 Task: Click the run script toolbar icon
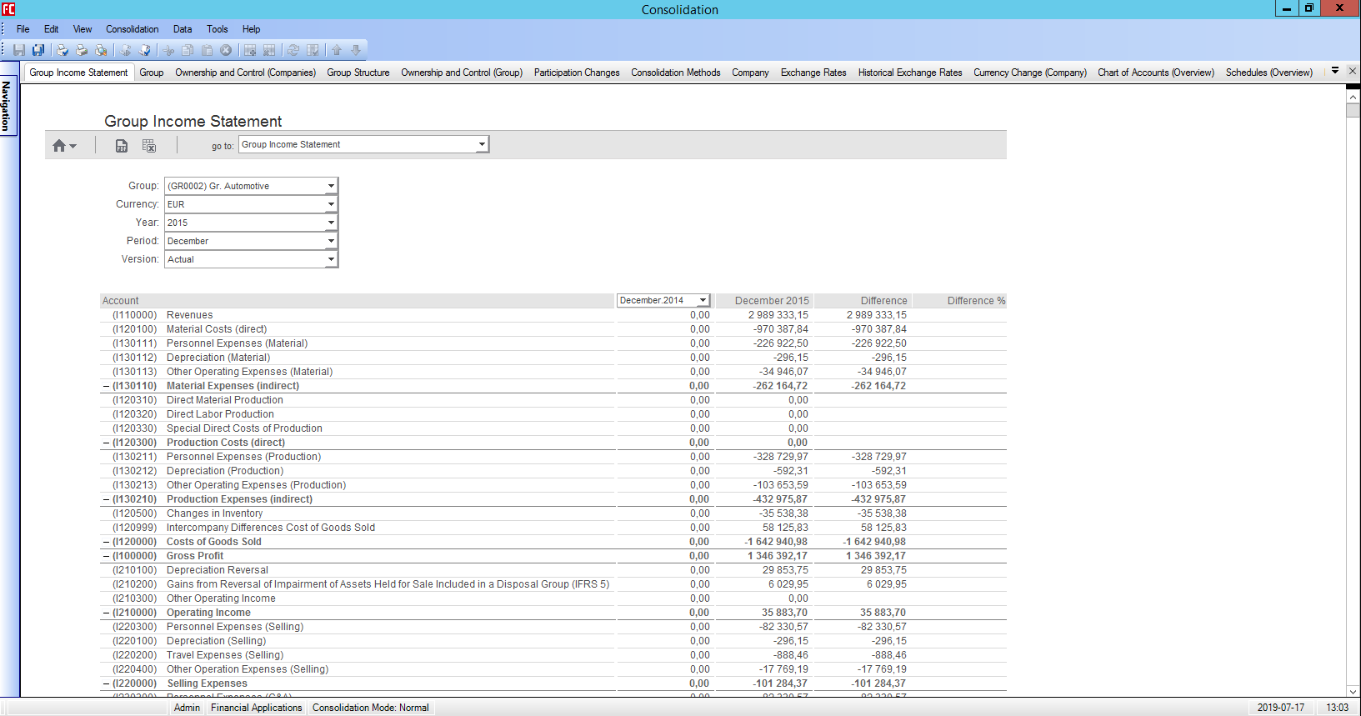125,50
